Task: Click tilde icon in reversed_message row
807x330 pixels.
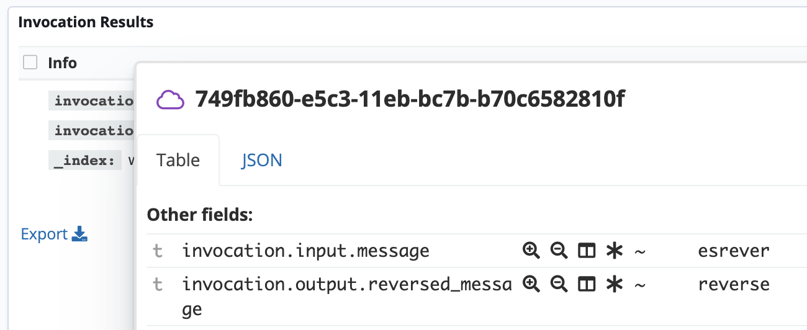Action: (x=640, y=284)
